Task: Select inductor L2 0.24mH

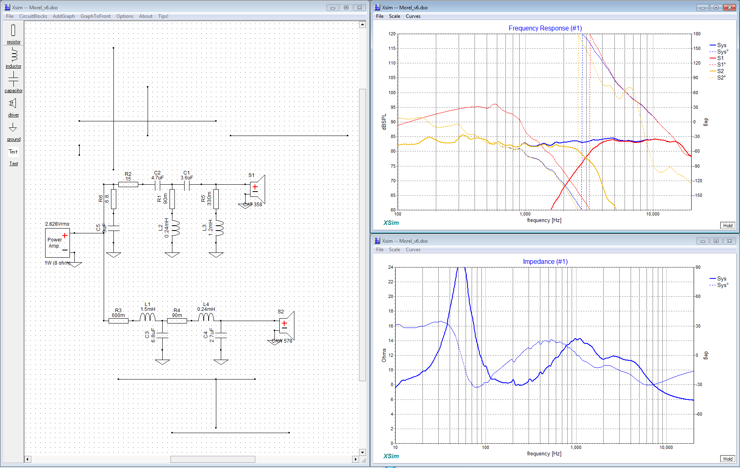Action: [x=175, y=228]
